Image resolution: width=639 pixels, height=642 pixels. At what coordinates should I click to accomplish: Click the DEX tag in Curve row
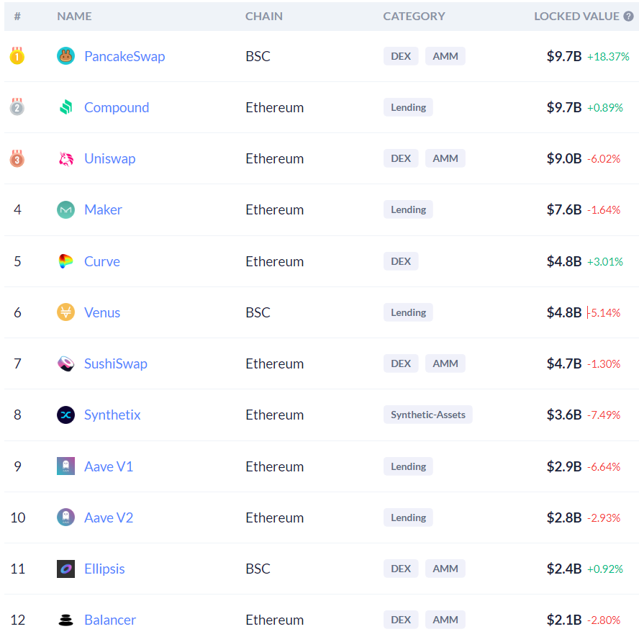click(x=400, y=261)
